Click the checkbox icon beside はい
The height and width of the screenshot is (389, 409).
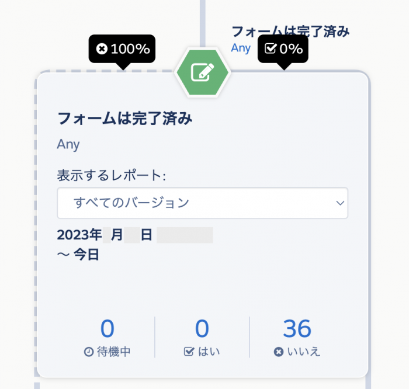[189, 352]
